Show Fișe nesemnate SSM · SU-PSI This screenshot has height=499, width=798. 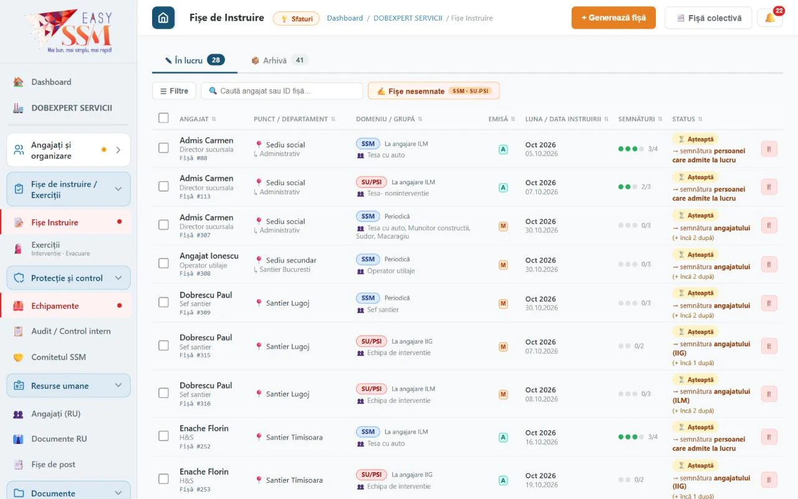(434, 91)
